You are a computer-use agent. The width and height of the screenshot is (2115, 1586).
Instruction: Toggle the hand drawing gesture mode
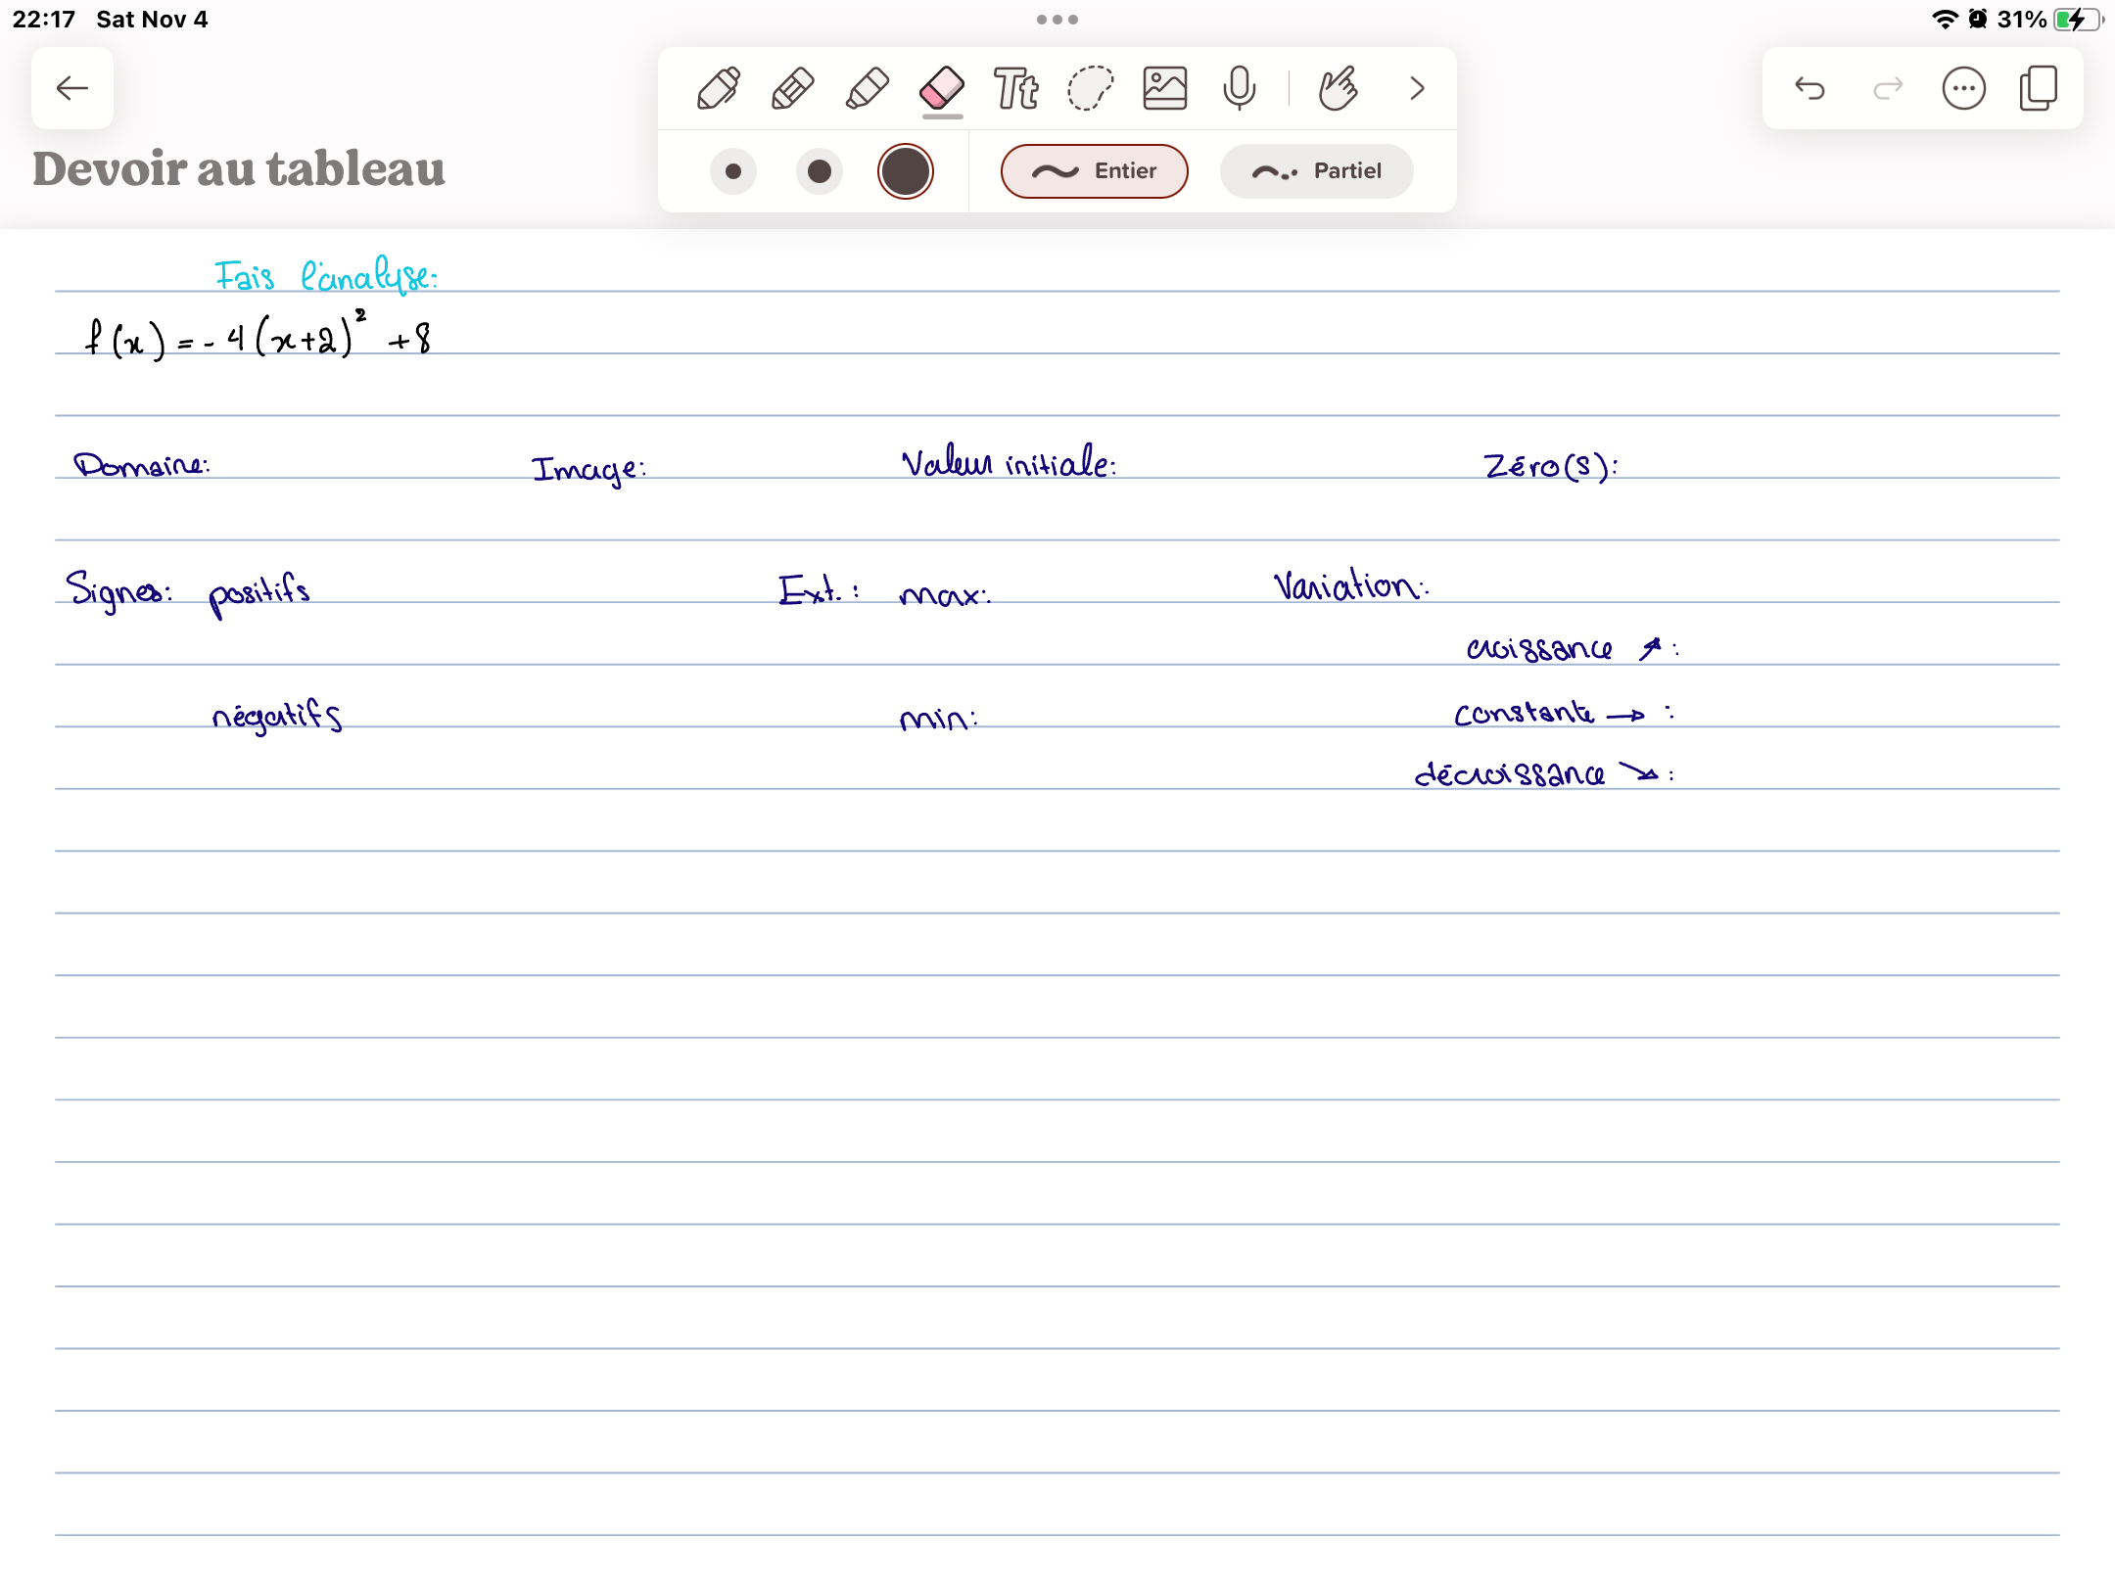pos(1338,89)
